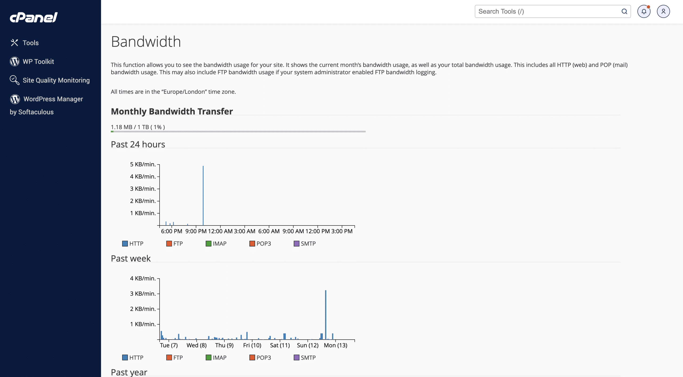Viewport: 683px width, 377px height.
Task: Click SMTP purple swatch in Past week legend
Action: [296, 358]
